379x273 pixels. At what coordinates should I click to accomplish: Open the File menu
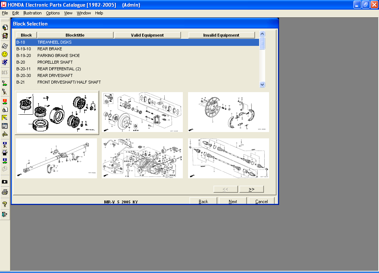5,13
